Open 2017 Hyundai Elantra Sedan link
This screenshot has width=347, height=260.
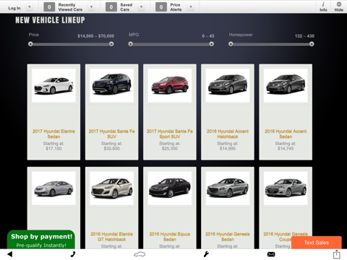[x=53, y=134]
